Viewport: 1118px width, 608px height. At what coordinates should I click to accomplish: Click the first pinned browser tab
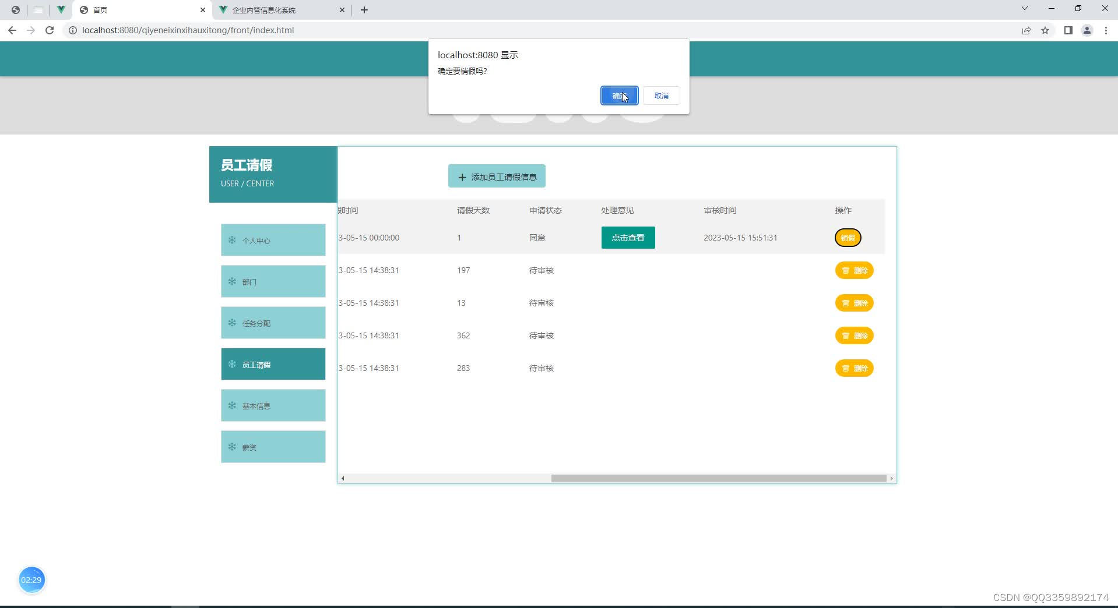[x=16, y=10]
